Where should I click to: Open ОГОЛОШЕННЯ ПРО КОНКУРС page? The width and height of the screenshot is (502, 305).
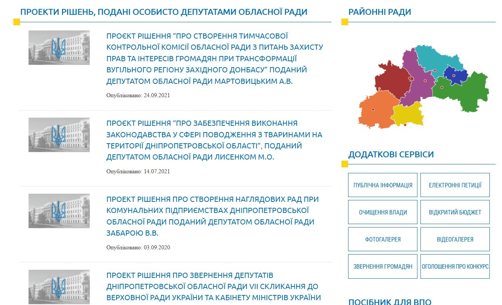pos(455,266)
